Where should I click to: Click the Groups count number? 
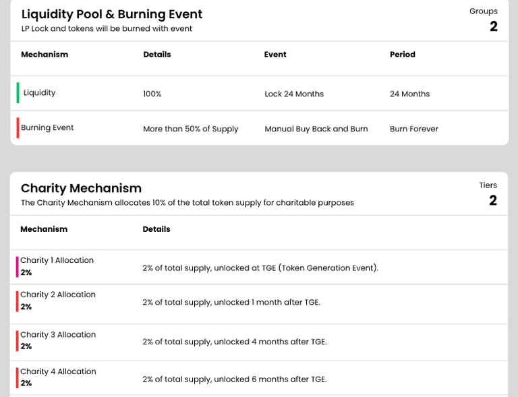coord(493,26)
